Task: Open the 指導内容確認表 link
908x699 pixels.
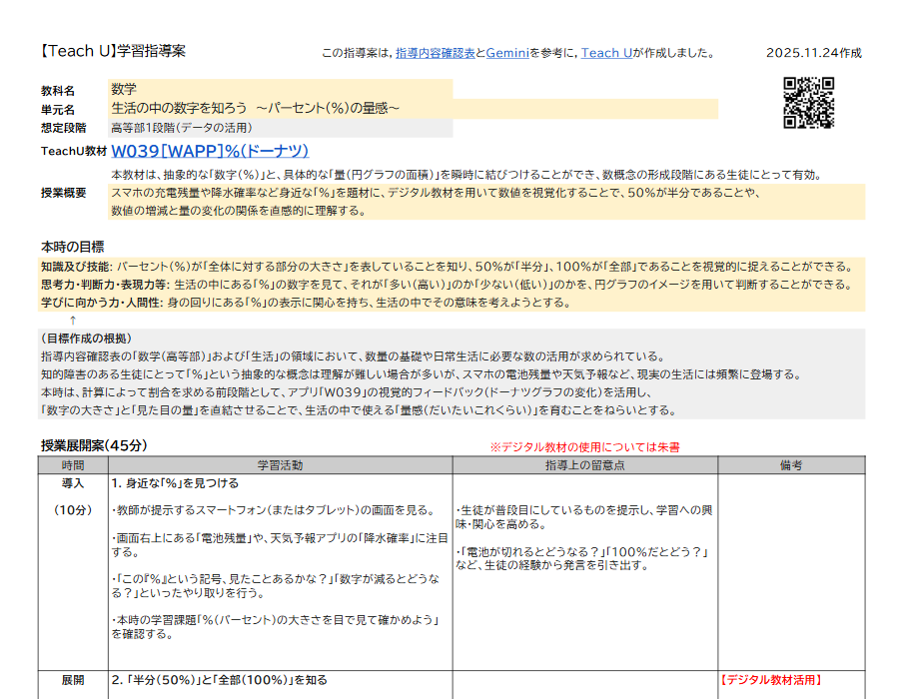Action: tap(435, 53)
